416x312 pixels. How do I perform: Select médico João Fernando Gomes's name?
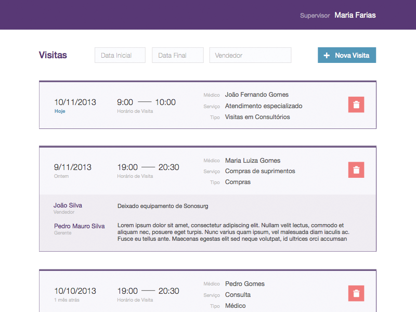click(x=256, y=94)
